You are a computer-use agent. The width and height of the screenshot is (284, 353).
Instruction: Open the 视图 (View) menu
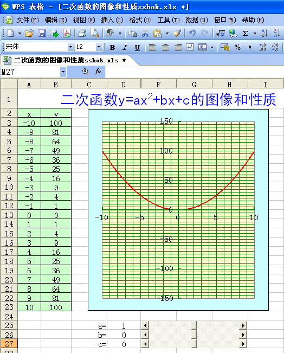tap(84, 20)
